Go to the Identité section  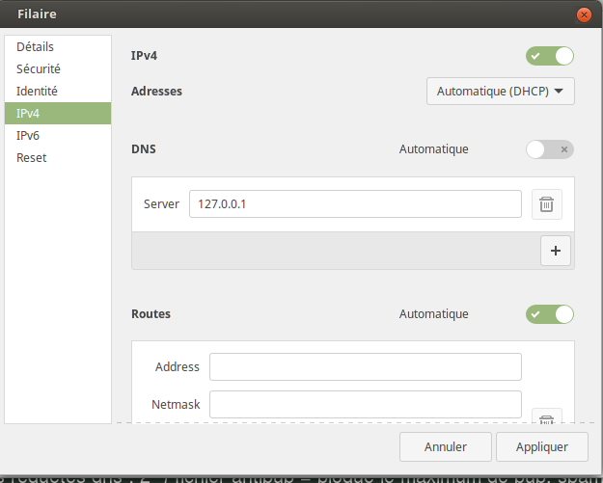pyautogui.click(x=37, y=91)
